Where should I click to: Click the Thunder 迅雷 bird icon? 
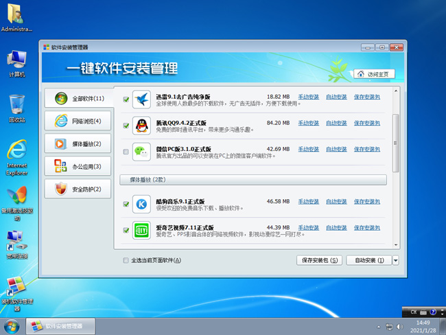141,100
